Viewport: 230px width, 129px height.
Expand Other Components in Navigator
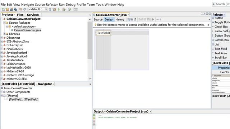[x=2, y=92]
